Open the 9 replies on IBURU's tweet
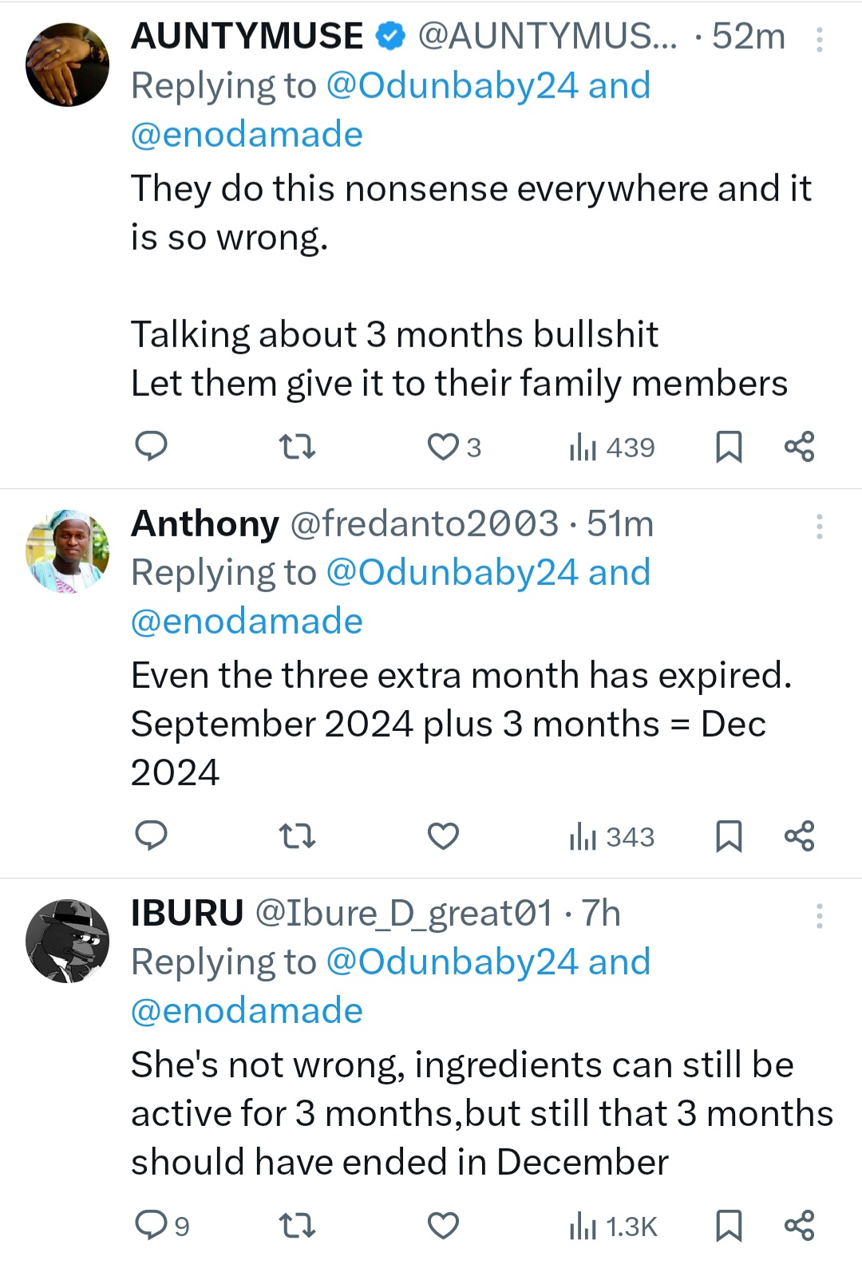 coord(162,1225)
